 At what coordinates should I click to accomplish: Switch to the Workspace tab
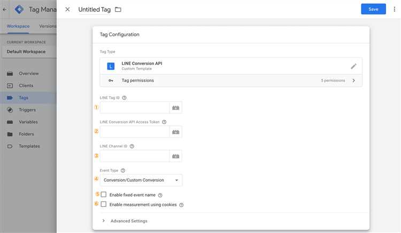(x=18, y=26)
